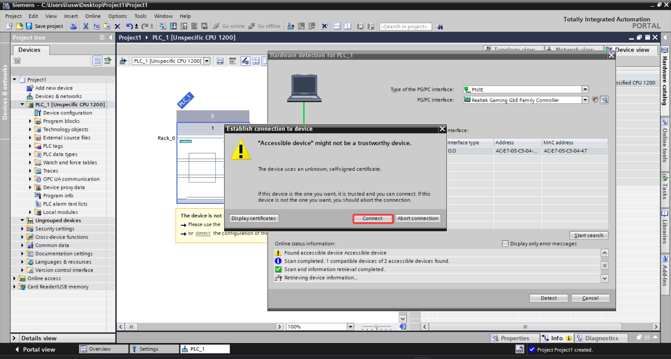
Task: Click the Connect button
Action: 373,218
